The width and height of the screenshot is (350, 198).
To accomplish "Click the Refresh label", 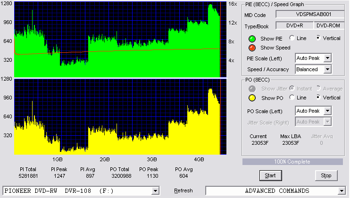I will click(x=183, y=190).
